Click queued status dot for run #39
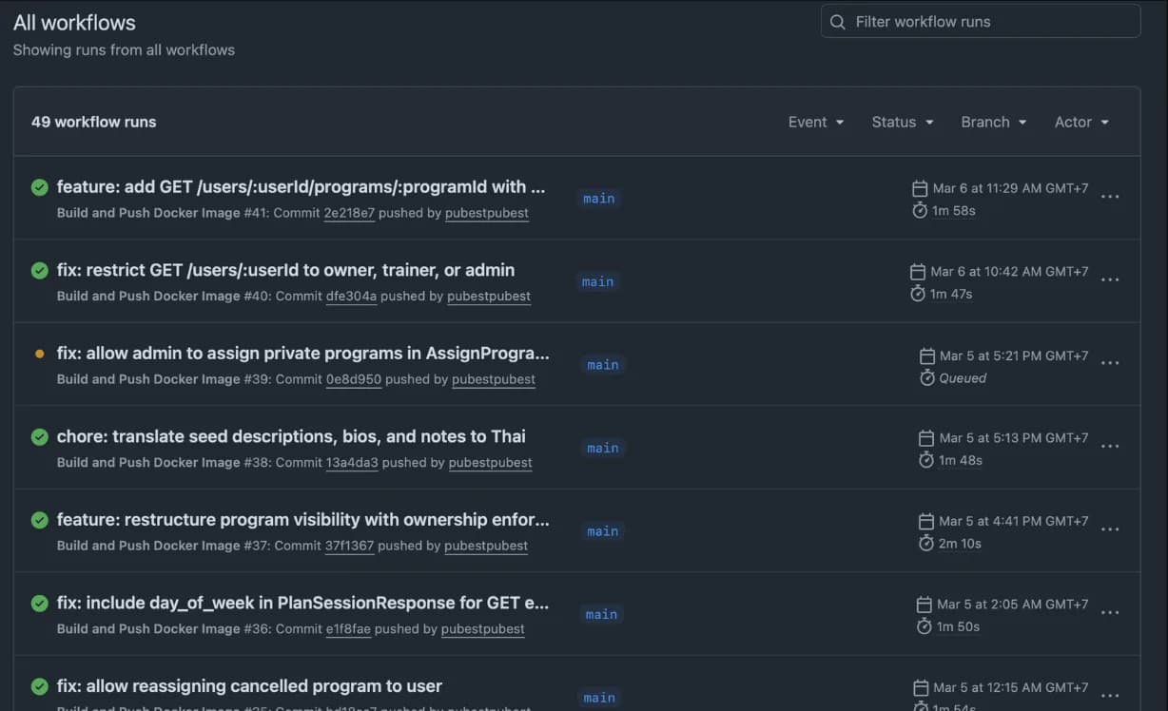 40,354
